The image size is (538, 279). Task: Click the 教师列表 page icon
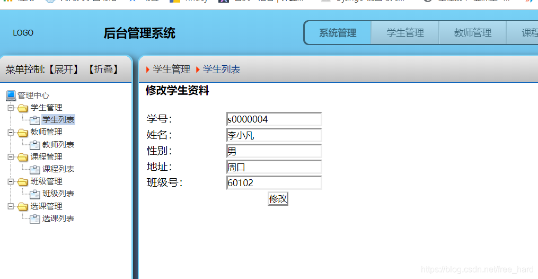pyautogui.click(x=34, y=145)
